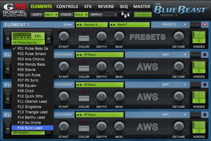Click the EX5 keyboard instrument display
The height and width of the screenshot is (141, 211).
[28, 36]
